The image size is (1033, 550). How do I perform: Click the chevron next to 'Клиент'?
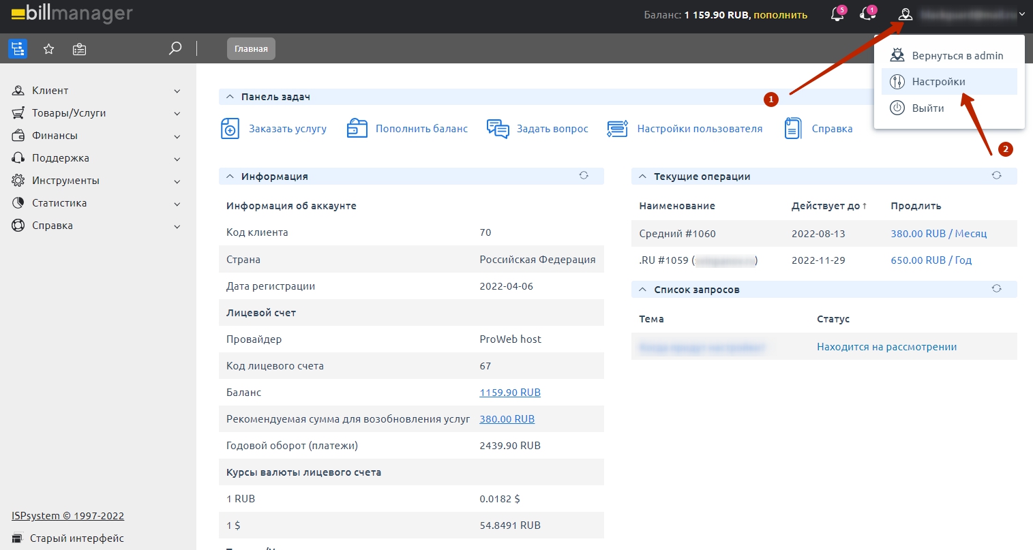pyautogui.click(x=177, y=91)
